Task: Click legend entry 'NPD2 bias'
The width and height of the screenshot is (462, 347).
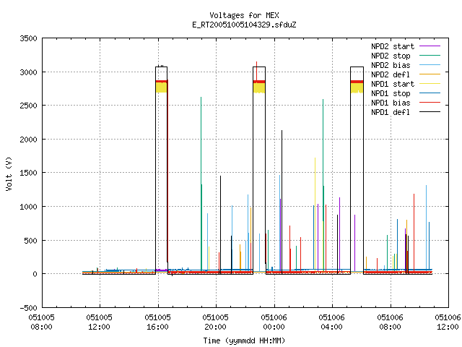Action: (x=391, y=65)
